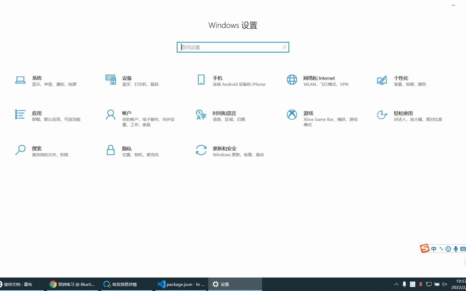This screenshot has height=291, width=466.
Task: Open 个性化 settings category title
Action: [401, 78]
